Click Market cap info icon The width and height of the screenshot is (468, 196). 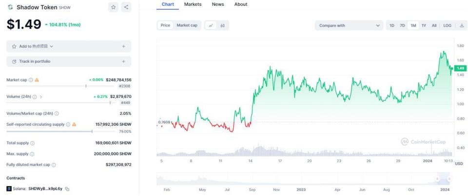tap(31, 80)
